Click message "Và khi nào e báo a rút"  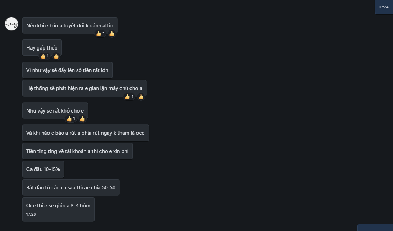(85, 133)
